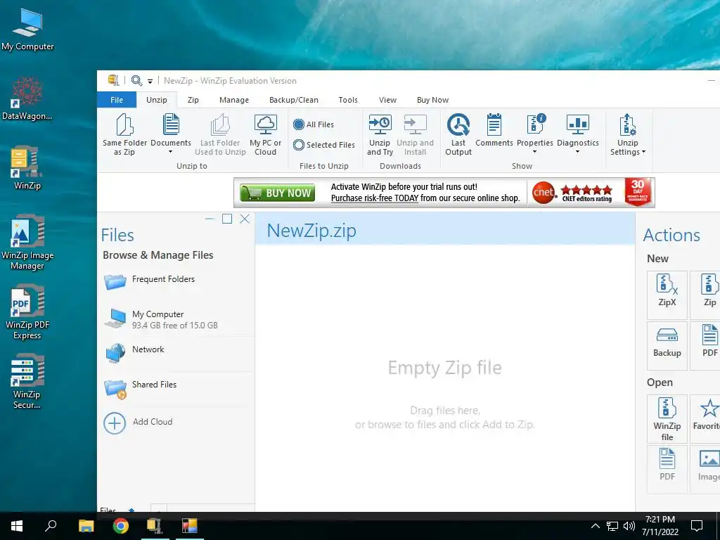Open WinZip Image Manager desktop shortcut
The image size is (720, 540).
27,242
